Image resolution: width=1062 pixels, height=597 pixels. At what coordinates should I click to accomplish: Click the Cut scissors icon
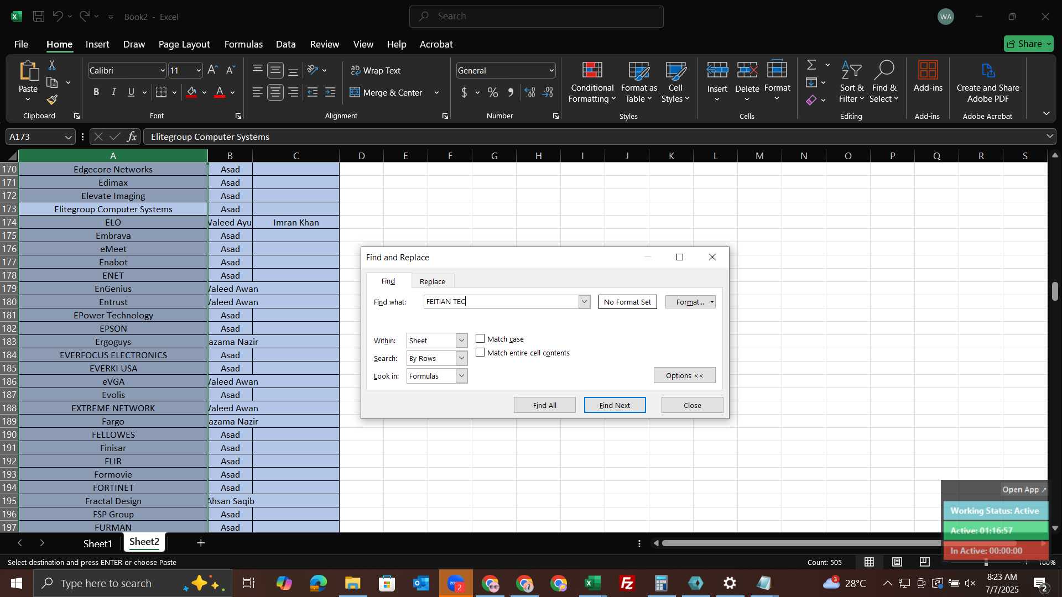pyautogui.click(x=52, y=65)
